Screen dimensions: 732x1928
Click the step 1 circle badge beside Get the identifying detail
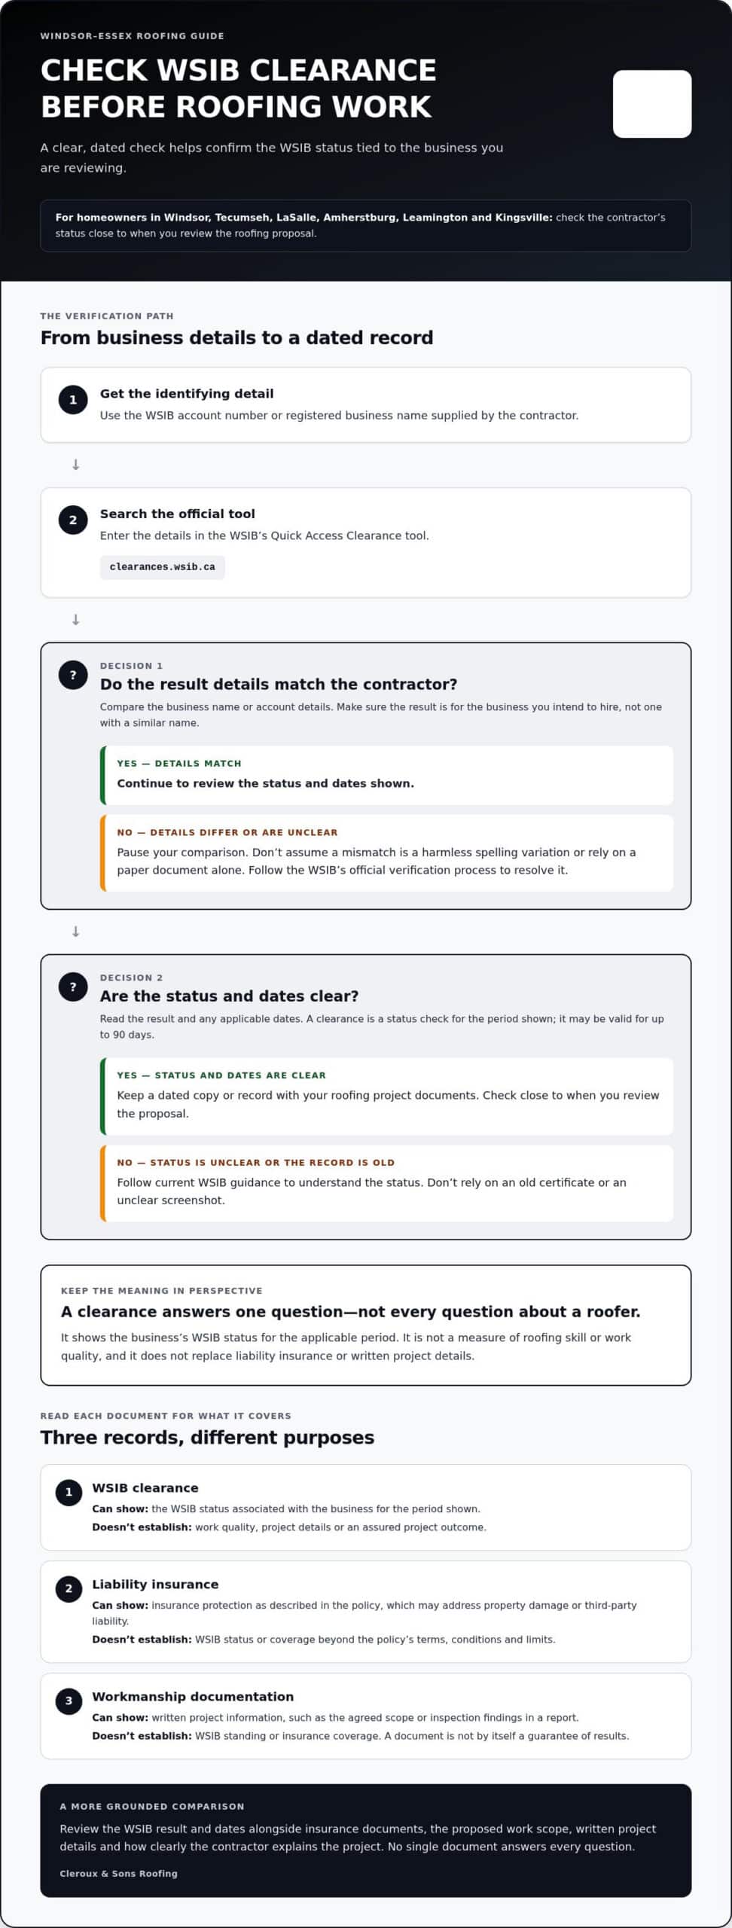[x=73, y=400]
